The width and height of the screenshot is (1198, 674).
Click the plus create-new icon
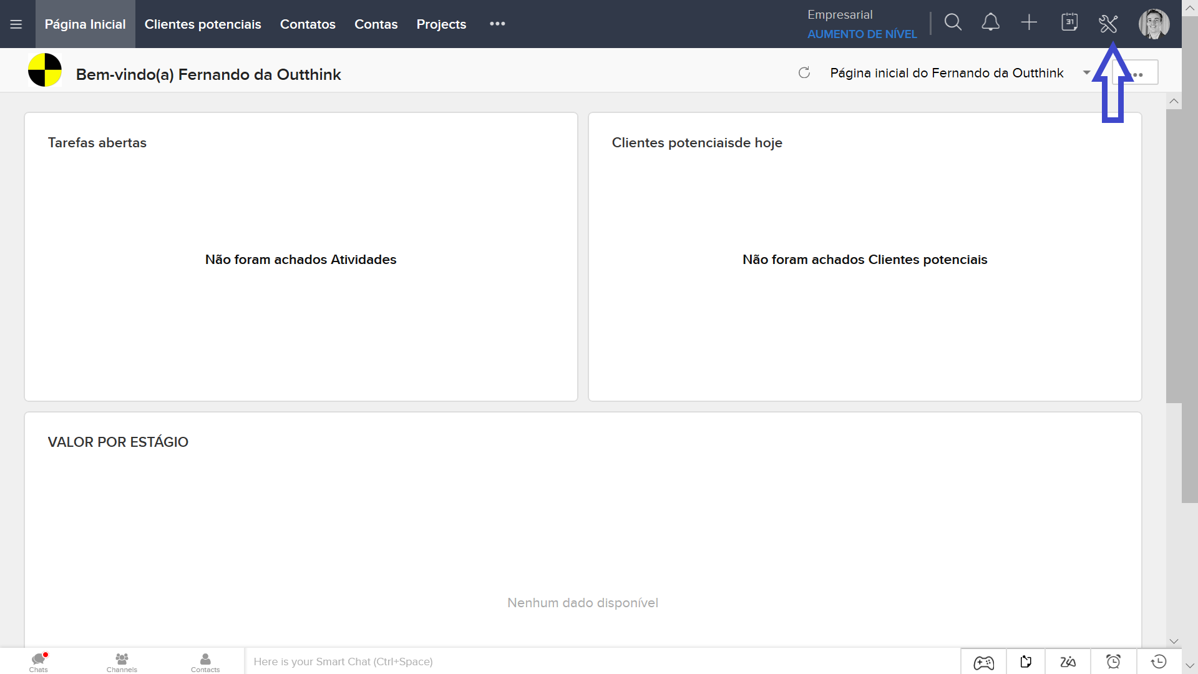click(x=1029, y=23)
